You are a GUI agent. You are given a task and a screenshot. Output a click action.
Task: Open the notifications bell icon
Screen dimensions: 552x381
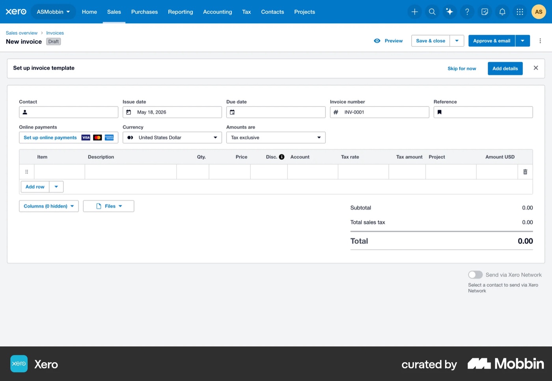[x=502, y=12]
